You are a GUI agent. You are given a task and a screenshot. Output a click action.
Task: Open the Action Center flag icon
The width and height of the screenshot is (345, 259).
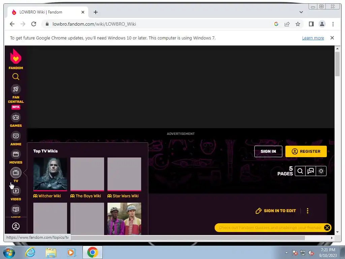[294, 253]
